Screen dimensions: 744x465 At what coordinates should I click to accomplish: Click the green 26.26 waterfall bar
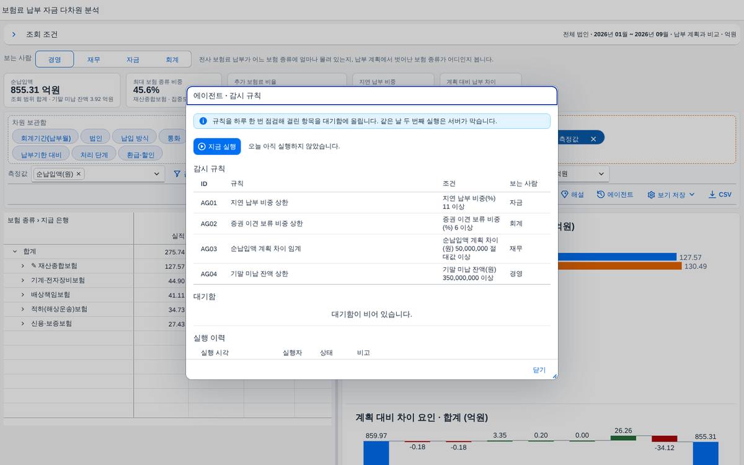click(623, 438)
